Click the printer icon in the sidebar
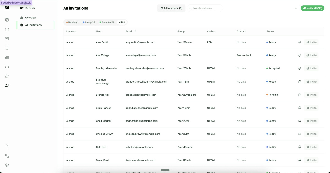The image size is (330, 173). 7,67
